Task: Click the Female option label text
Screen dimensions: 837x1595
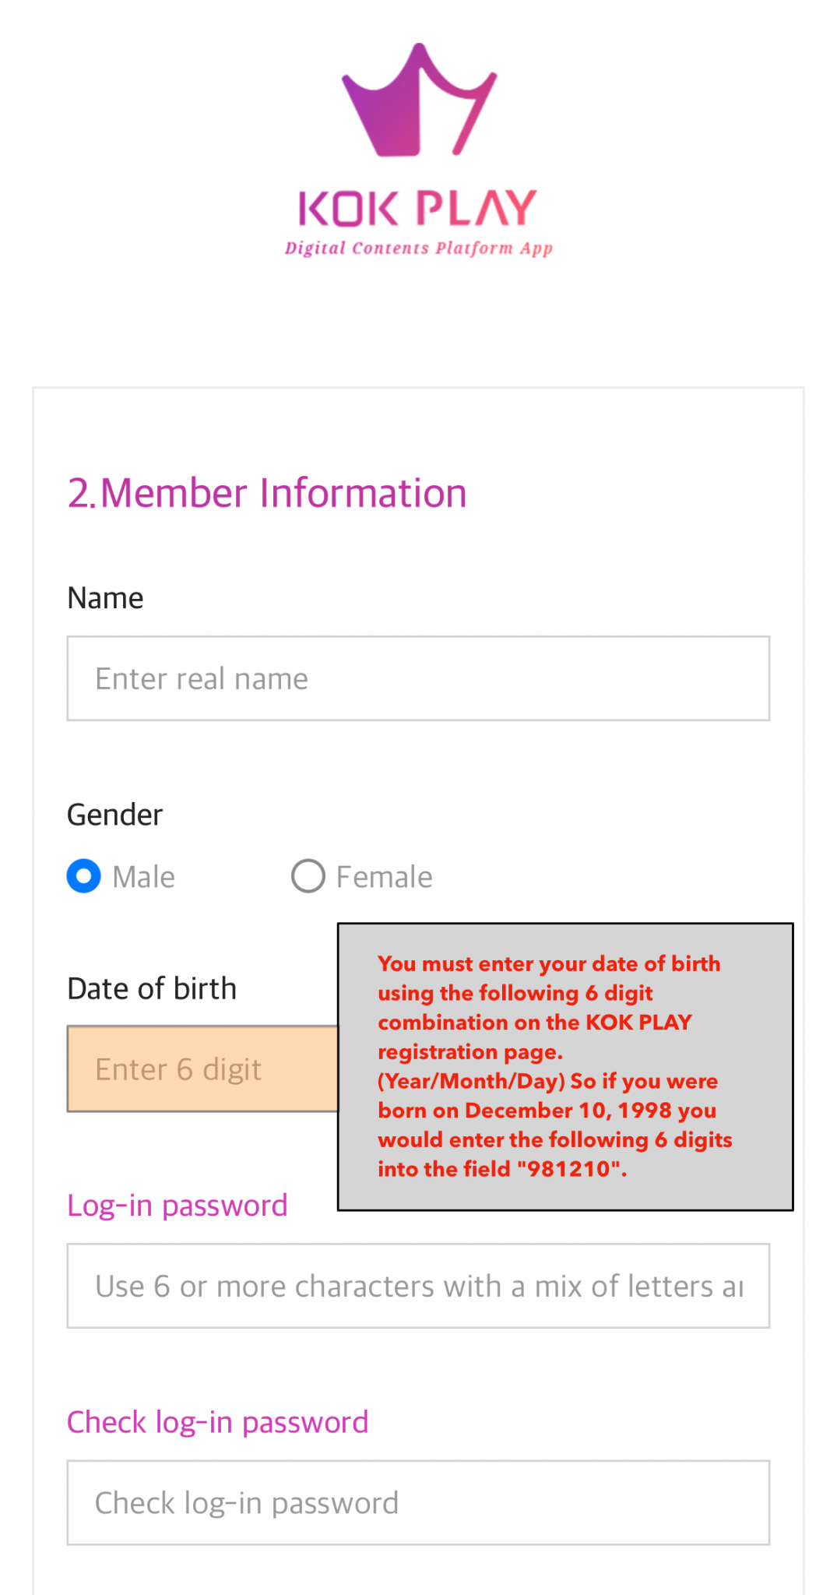Action: 384,877
